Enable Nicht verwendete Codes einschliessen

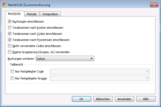(10, 46)
